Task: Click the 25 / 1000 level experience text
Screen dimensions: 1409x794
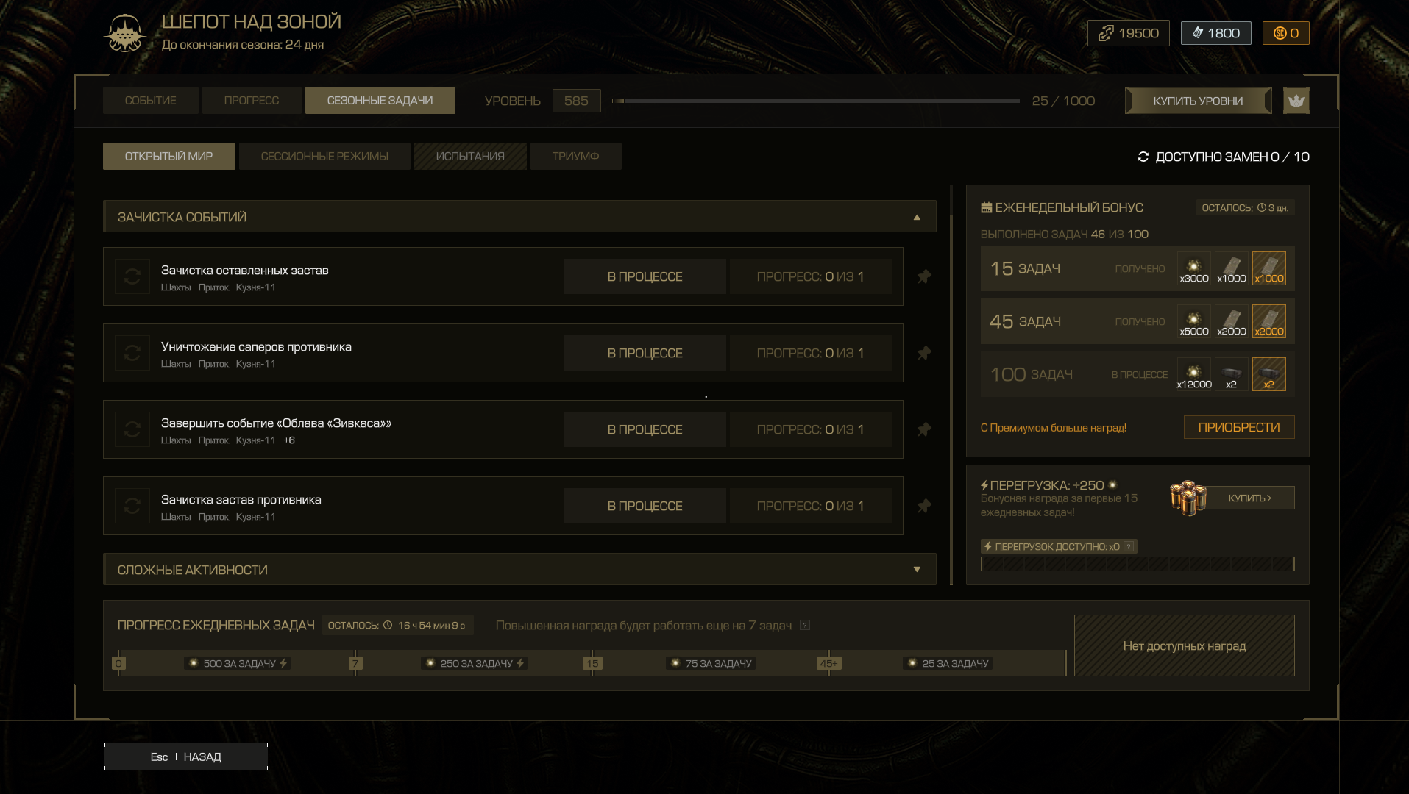Action: [1064, 101]
